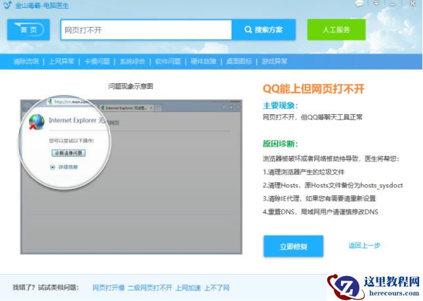The image size is (423, 301).
Task: Click the 原因诊断 heading text
Action: click(280, 144)
